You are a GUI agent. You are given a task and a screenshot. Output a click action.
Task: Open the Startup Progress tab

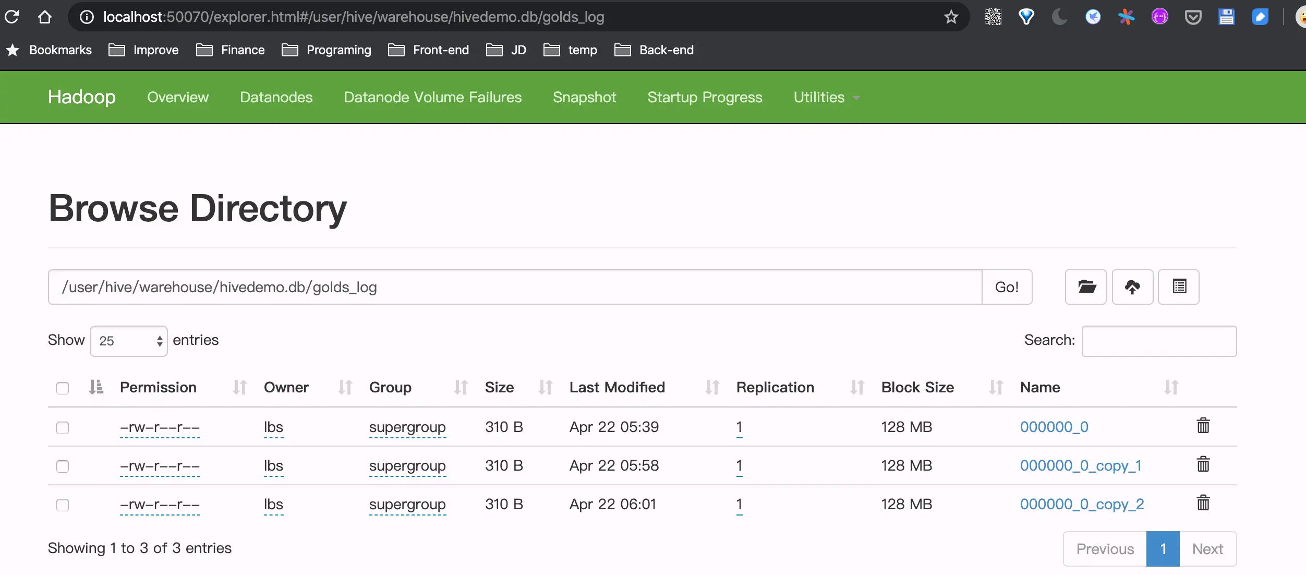(705, 98)
